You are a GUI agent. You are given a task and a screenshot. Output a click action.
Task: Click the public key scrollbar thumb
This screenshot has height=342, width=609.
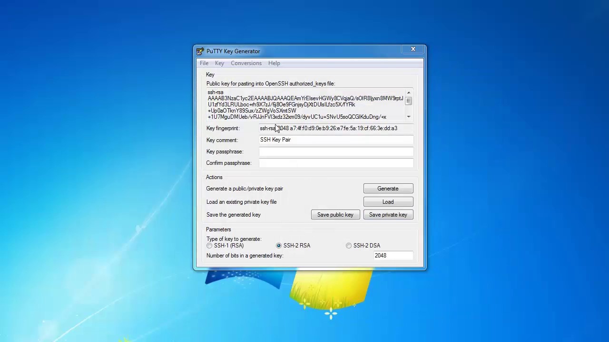(x=408, y=101)
